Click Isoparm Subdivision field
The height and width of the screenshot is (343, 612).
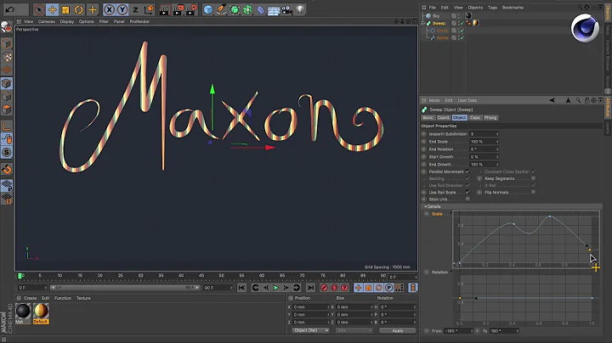[x=484, y=133]
